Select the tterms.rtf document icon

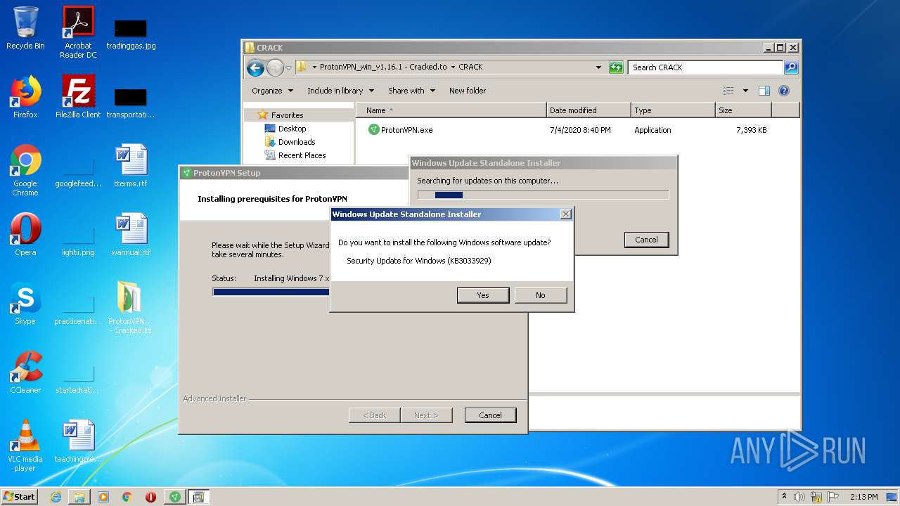click(x=131, y=166)
